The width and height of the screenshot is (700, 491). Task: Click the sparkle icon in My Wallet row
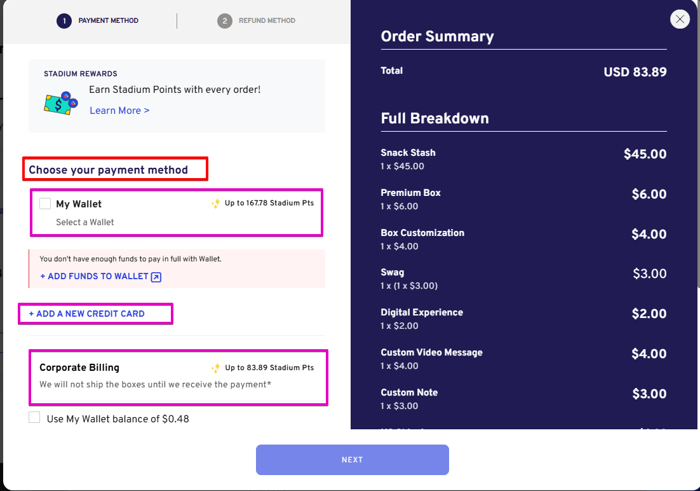(215, 204)
